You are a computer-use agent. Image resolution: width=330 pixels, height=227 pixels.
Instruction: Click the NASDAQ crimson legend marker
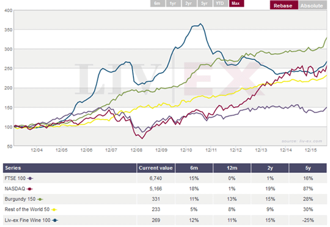click(x=30, y=189)
